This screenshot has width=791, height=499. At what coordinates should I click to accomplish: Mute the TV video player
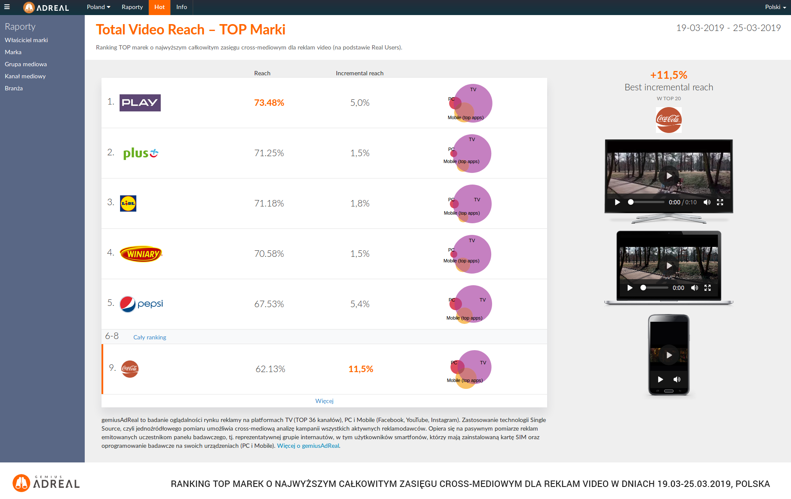(707, 202)
